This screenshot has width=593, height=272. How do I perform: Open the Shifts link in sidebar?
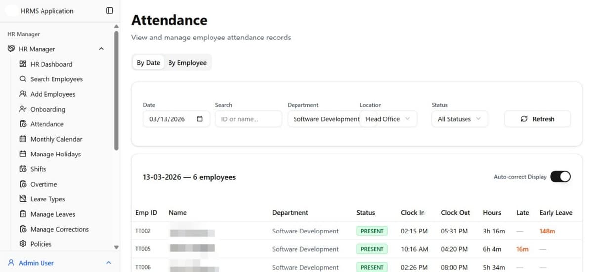point(38,169)
